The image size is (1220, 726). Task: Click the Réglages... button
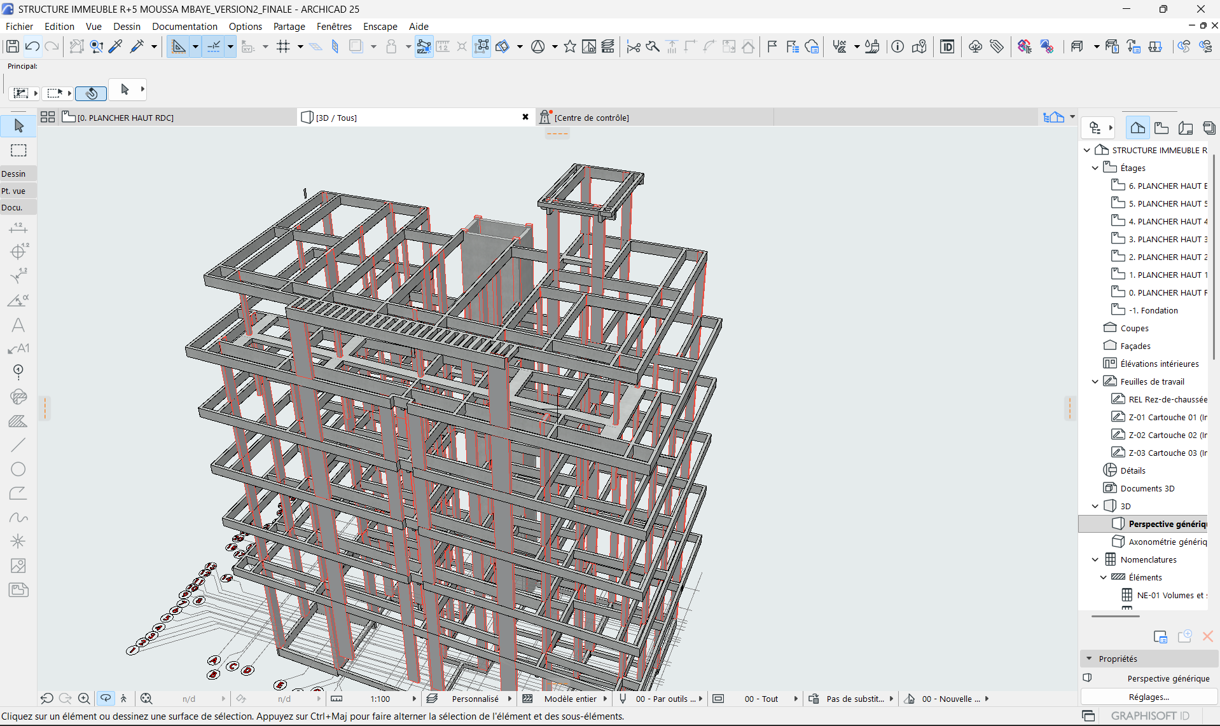1149,697
